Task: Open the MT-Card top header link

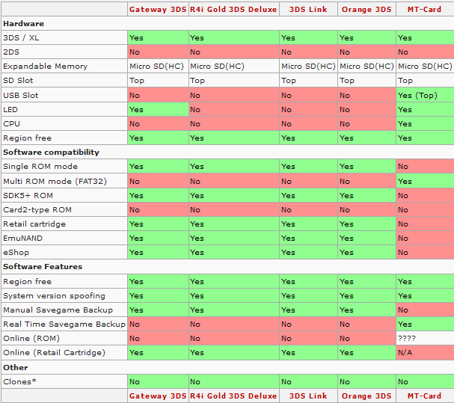Action: [425, 9]
